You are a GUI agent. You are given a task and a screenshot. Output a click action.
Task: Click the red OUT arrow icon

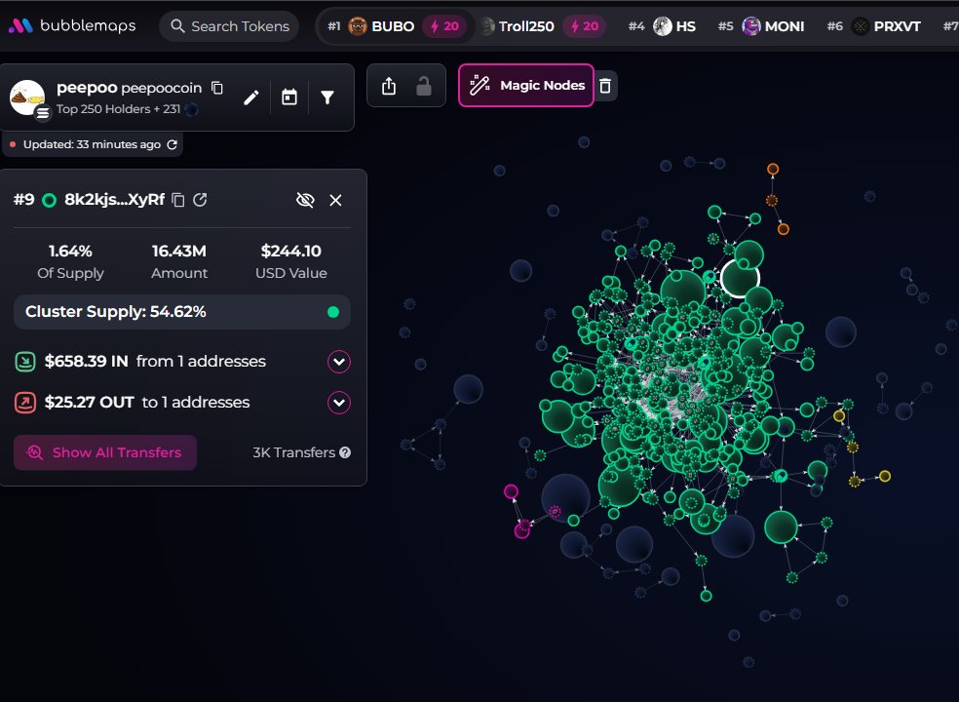point(25,403)
